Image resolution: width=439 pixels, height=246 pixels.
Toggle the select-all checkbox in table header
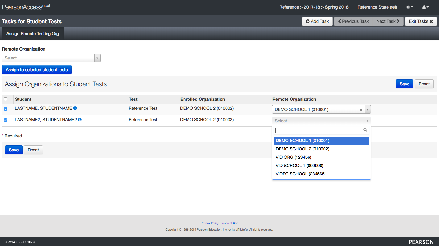click(x=6, y=99)
